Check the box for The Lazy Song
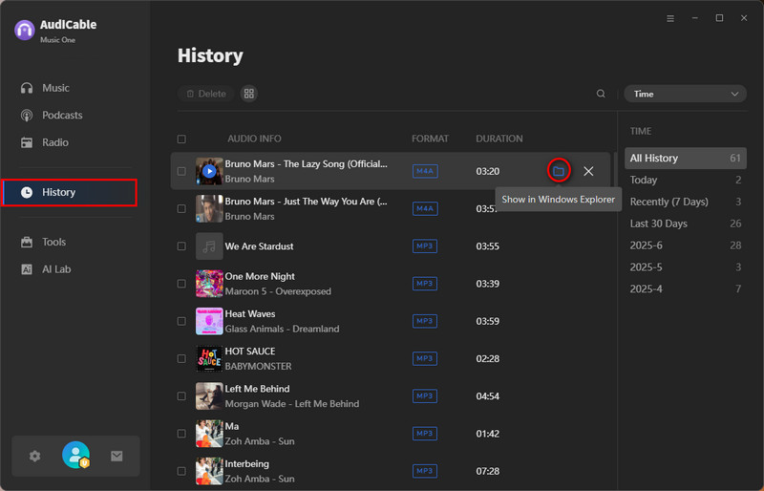This screenshot has width=764, height=491. pyautogui.click(x=181, y=171)
